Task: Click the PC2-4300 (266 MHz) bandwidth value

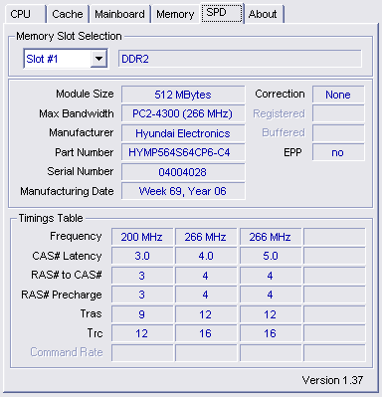Action: [183, 113]
